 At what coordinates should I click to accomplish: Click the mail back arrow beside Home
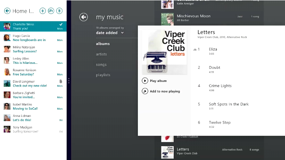(x=7, y=11)
